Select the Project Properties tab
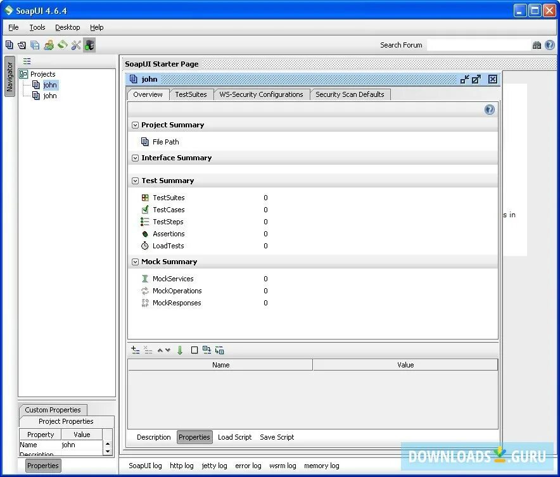This screenshot has height=477, width=560. click(x=66, y=421)
